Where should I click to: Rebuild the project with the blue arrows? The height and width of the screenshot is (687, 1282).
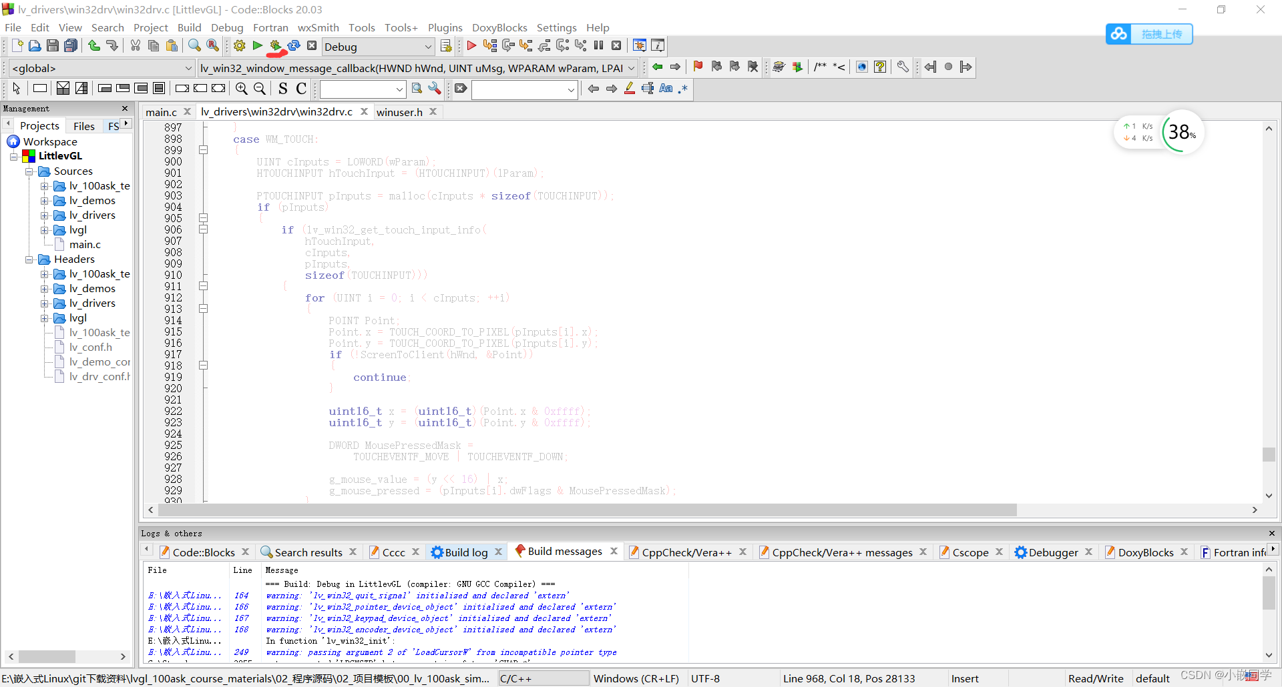pos(293,45)
